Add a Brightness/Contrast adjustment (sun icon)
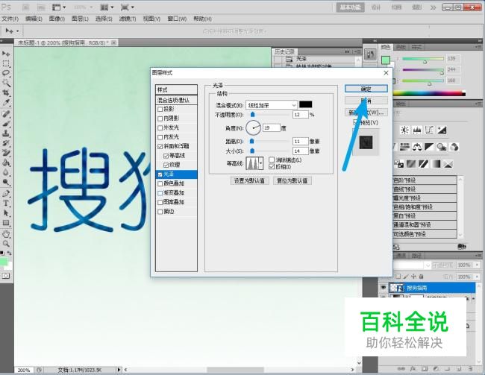The width and height of the screenshot is (485, 375). pyautogui.click(x=404, y=130)
